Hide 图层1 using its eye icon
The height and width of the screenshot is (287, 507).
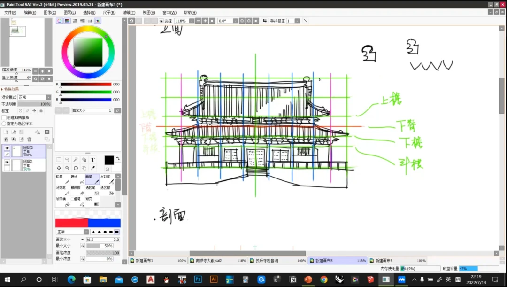coord(7,162)
